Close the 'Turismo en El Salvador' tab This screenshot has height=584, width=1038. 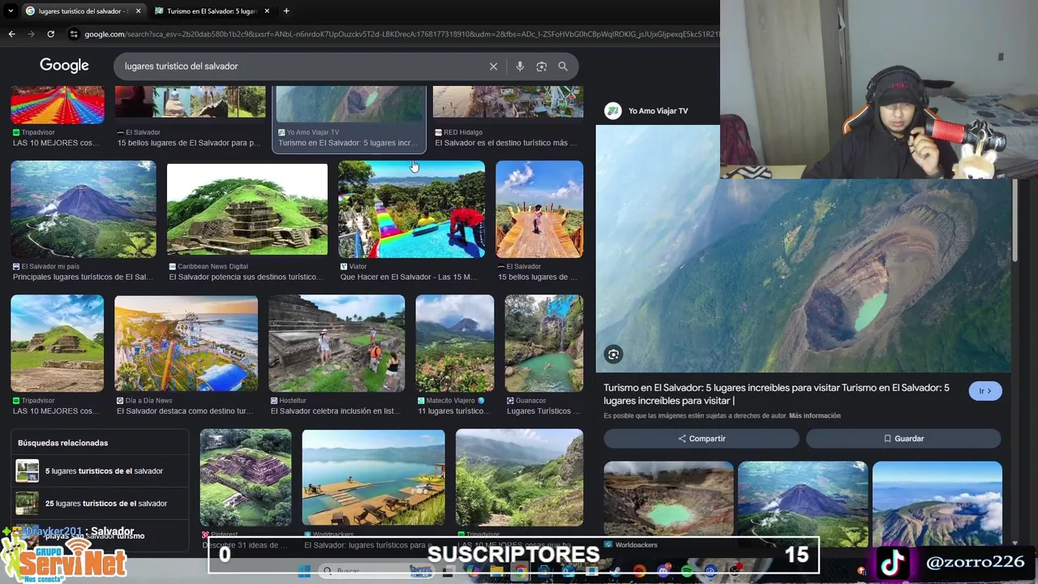click(267, 11)
